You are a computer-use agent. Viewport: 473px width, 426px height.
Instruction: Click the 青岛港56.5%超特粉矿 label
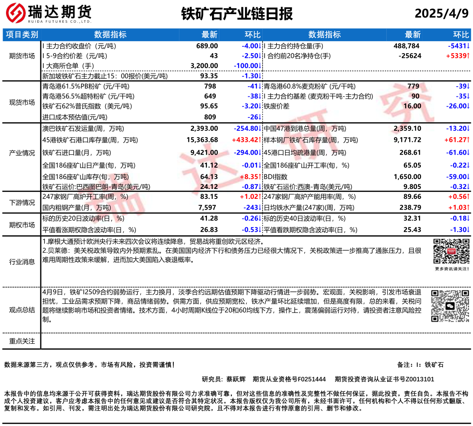point(88,96)
